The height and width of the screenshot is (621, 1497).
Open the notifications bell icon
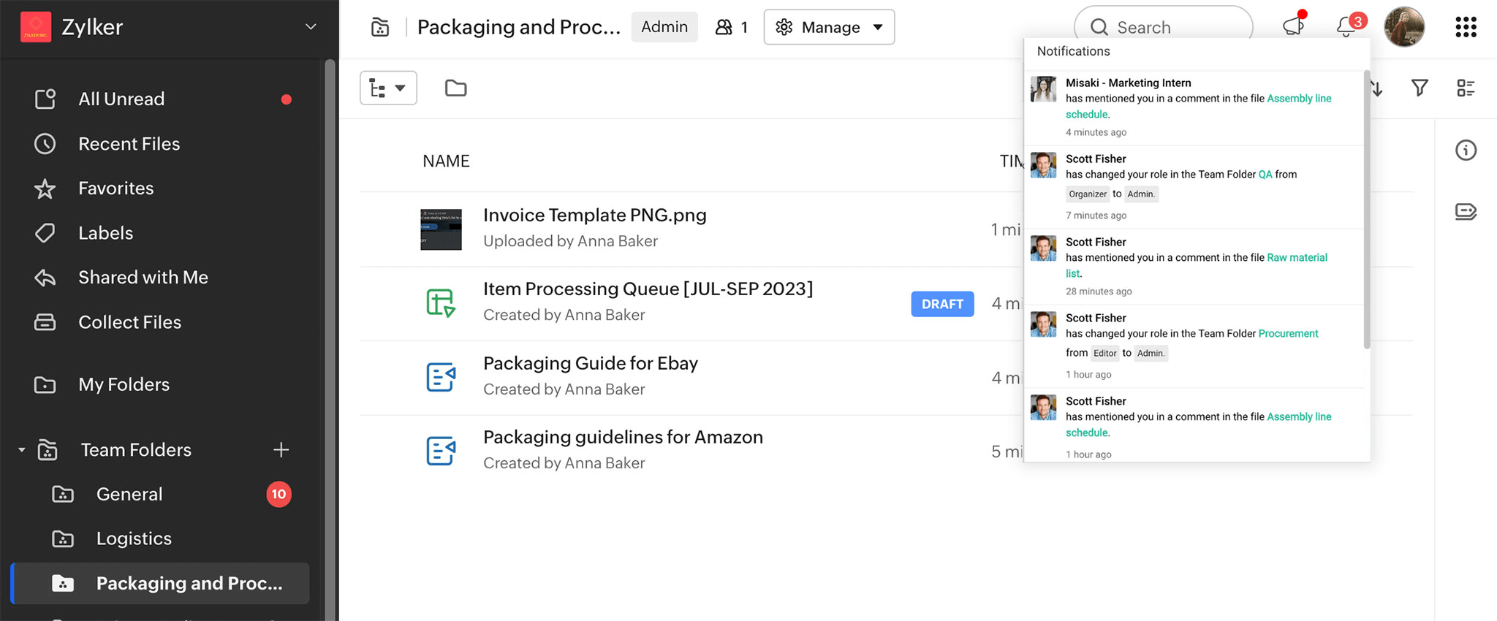point(1346,27)
